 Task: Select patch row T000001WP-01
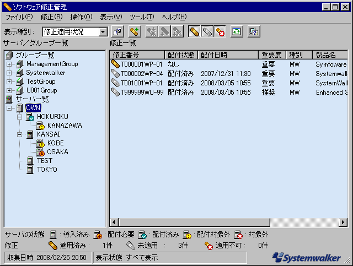pyautogui.click(x=229, y=64)
